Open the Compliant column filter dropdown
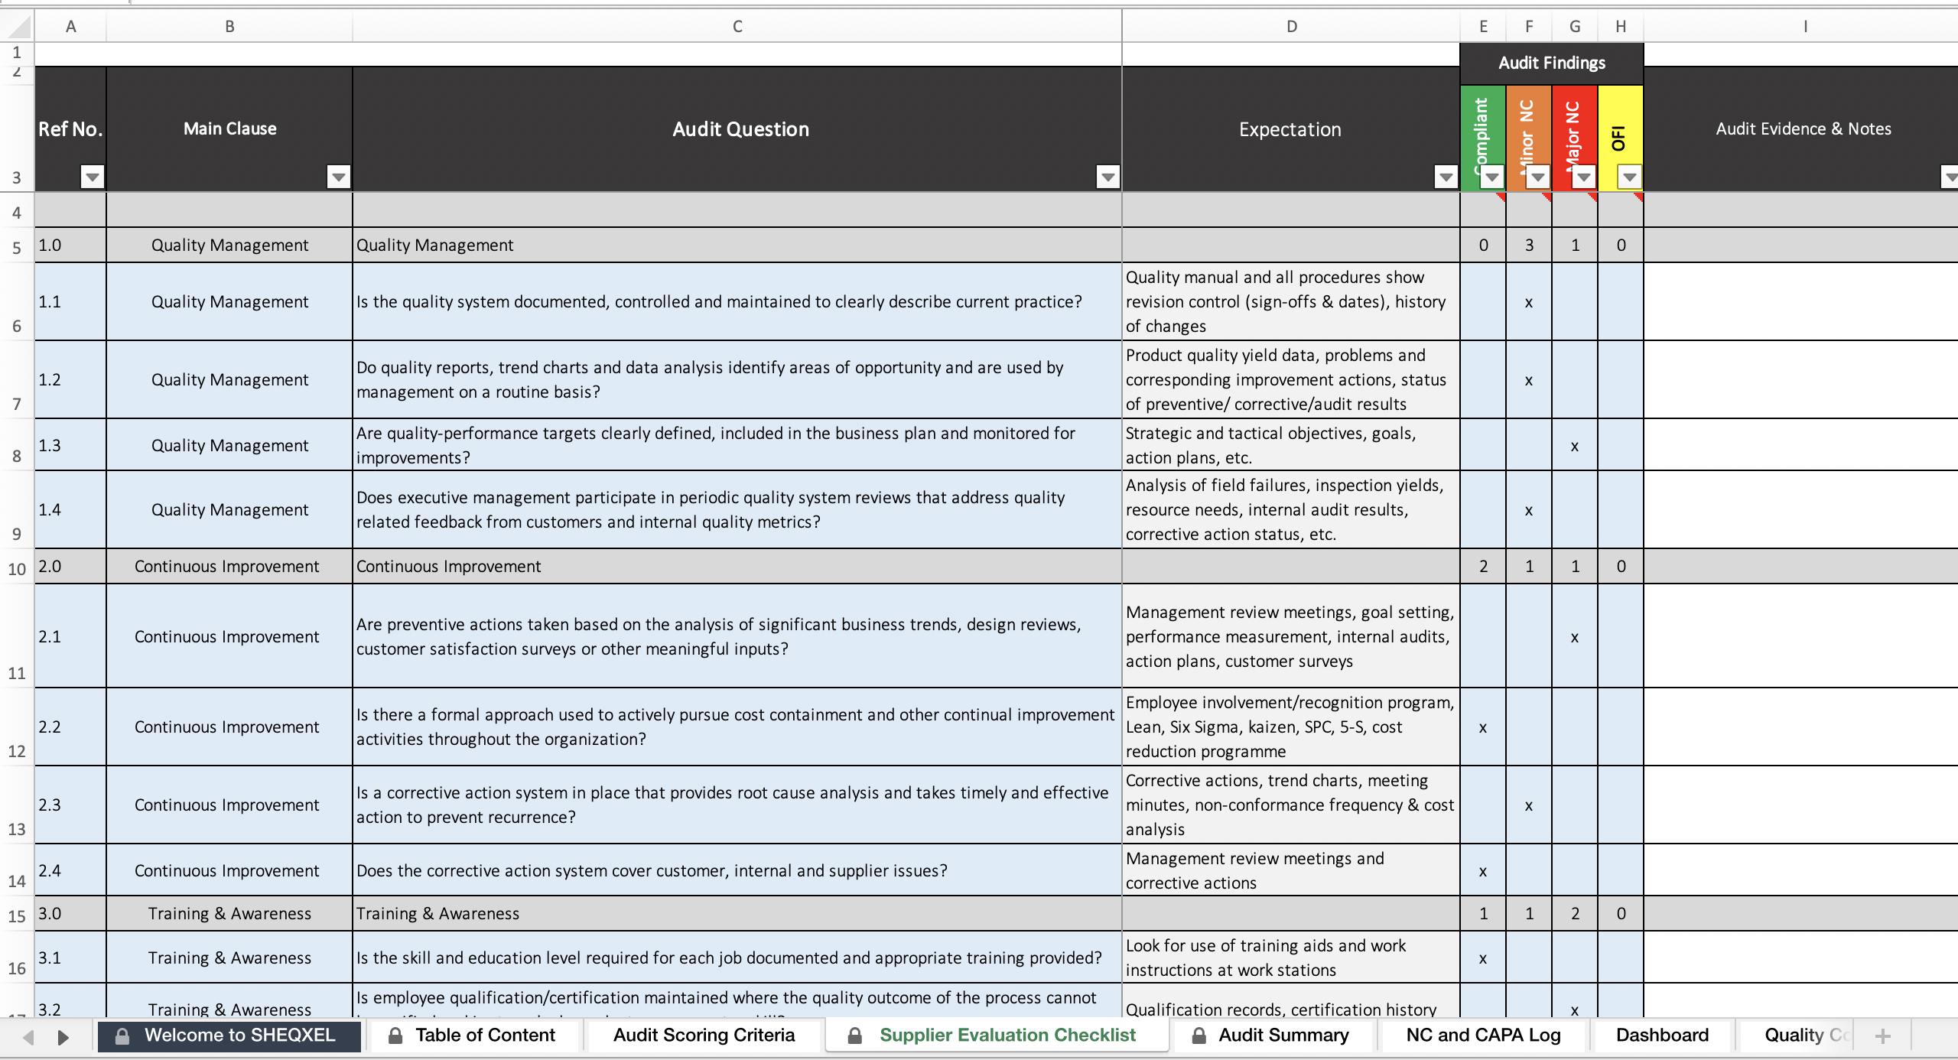The image size is (1958, 1060). (1491, 177)
